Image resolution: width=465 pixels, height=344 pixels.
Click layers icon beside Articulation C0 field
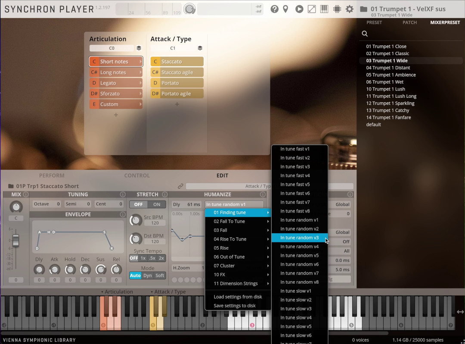[x=139, y=48]
